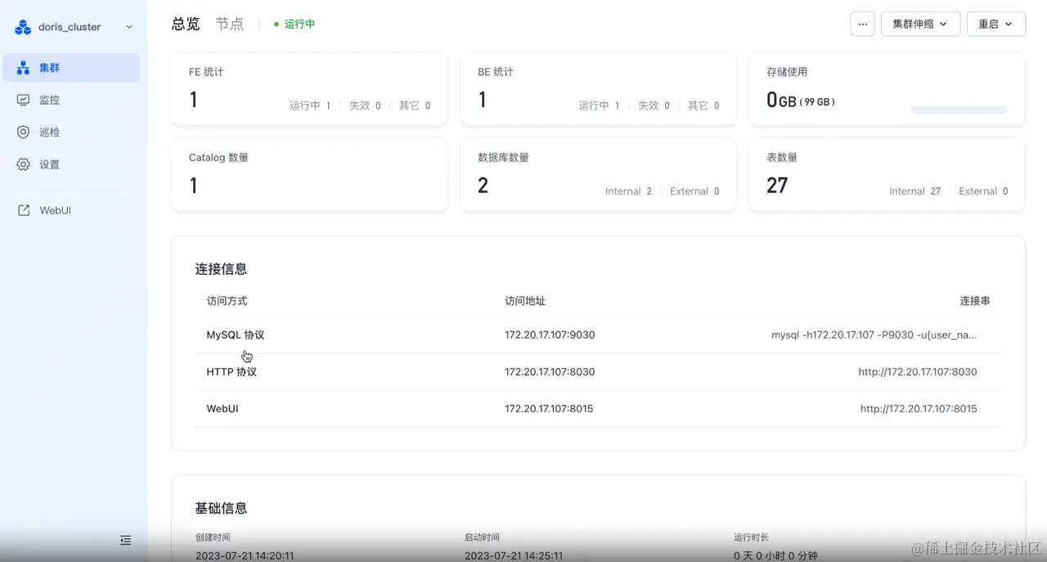
Task: Click the tables Internal 27 count
Action: tap(914, 191)
